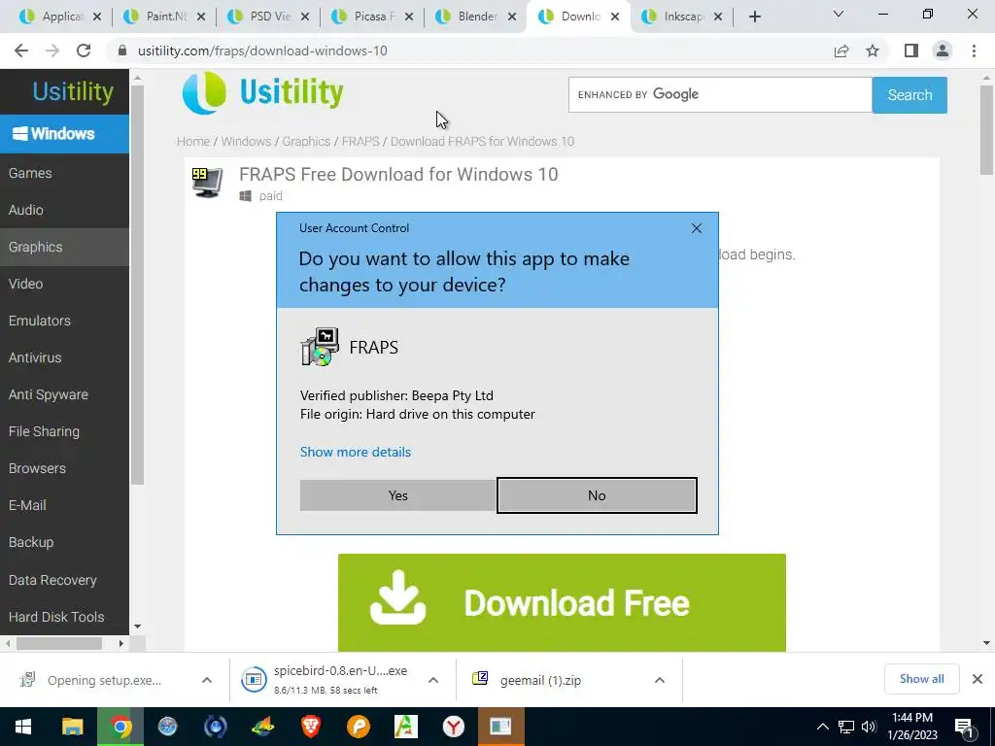Open Brave browser from taskbar
Viewport: 995px width, 746px height.
coord(310,727)
